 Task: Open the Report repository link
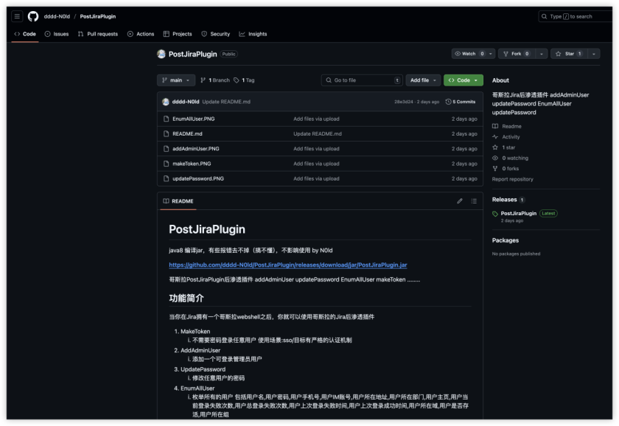(x=512, y=180)
